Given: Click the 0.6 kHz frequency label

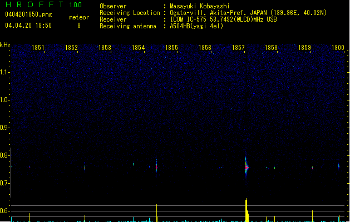Looking at the screenshot, I should coord(5,211).
